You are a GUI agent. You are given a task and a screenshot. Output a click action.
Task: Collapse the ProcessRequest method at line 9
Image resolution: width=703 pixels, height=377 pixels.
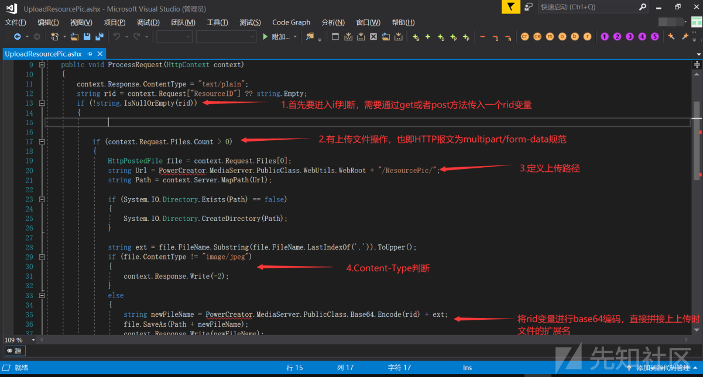pos(42,65)
